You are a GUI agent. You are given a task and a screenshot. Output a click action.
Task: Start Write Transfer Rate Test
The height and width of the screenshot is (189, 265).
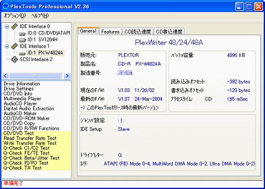(x=30, y=143)
